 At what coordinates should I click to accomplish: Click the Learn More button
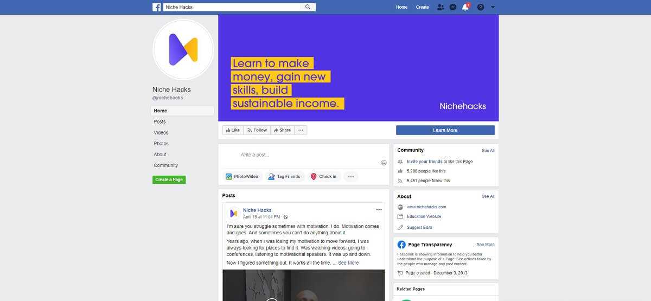pos(445,130)
